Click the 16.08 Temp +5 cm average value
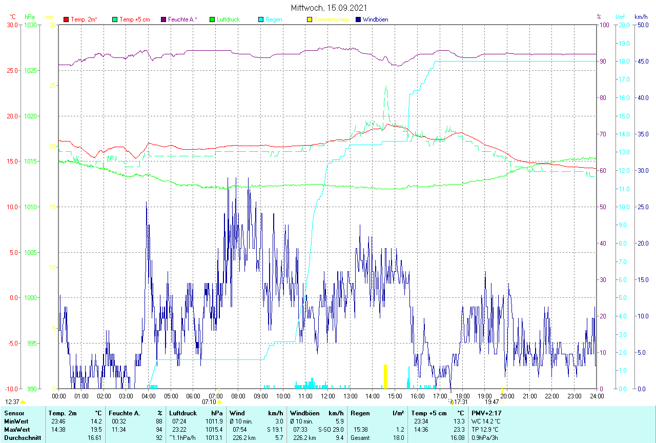This screenshot has height=443, width=656. tap(457, 437)
